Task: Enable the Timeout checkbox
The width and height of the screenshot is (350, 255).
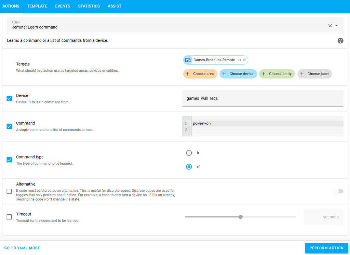Action: [x=9, y=217]
